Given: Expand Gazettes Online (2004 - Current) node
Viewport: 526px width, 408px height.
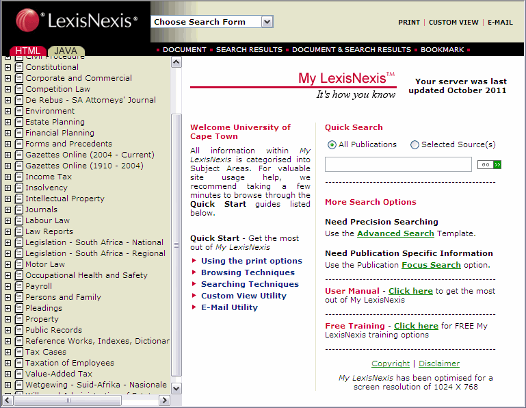Looking at the screenshot, I should coord(8,155).
